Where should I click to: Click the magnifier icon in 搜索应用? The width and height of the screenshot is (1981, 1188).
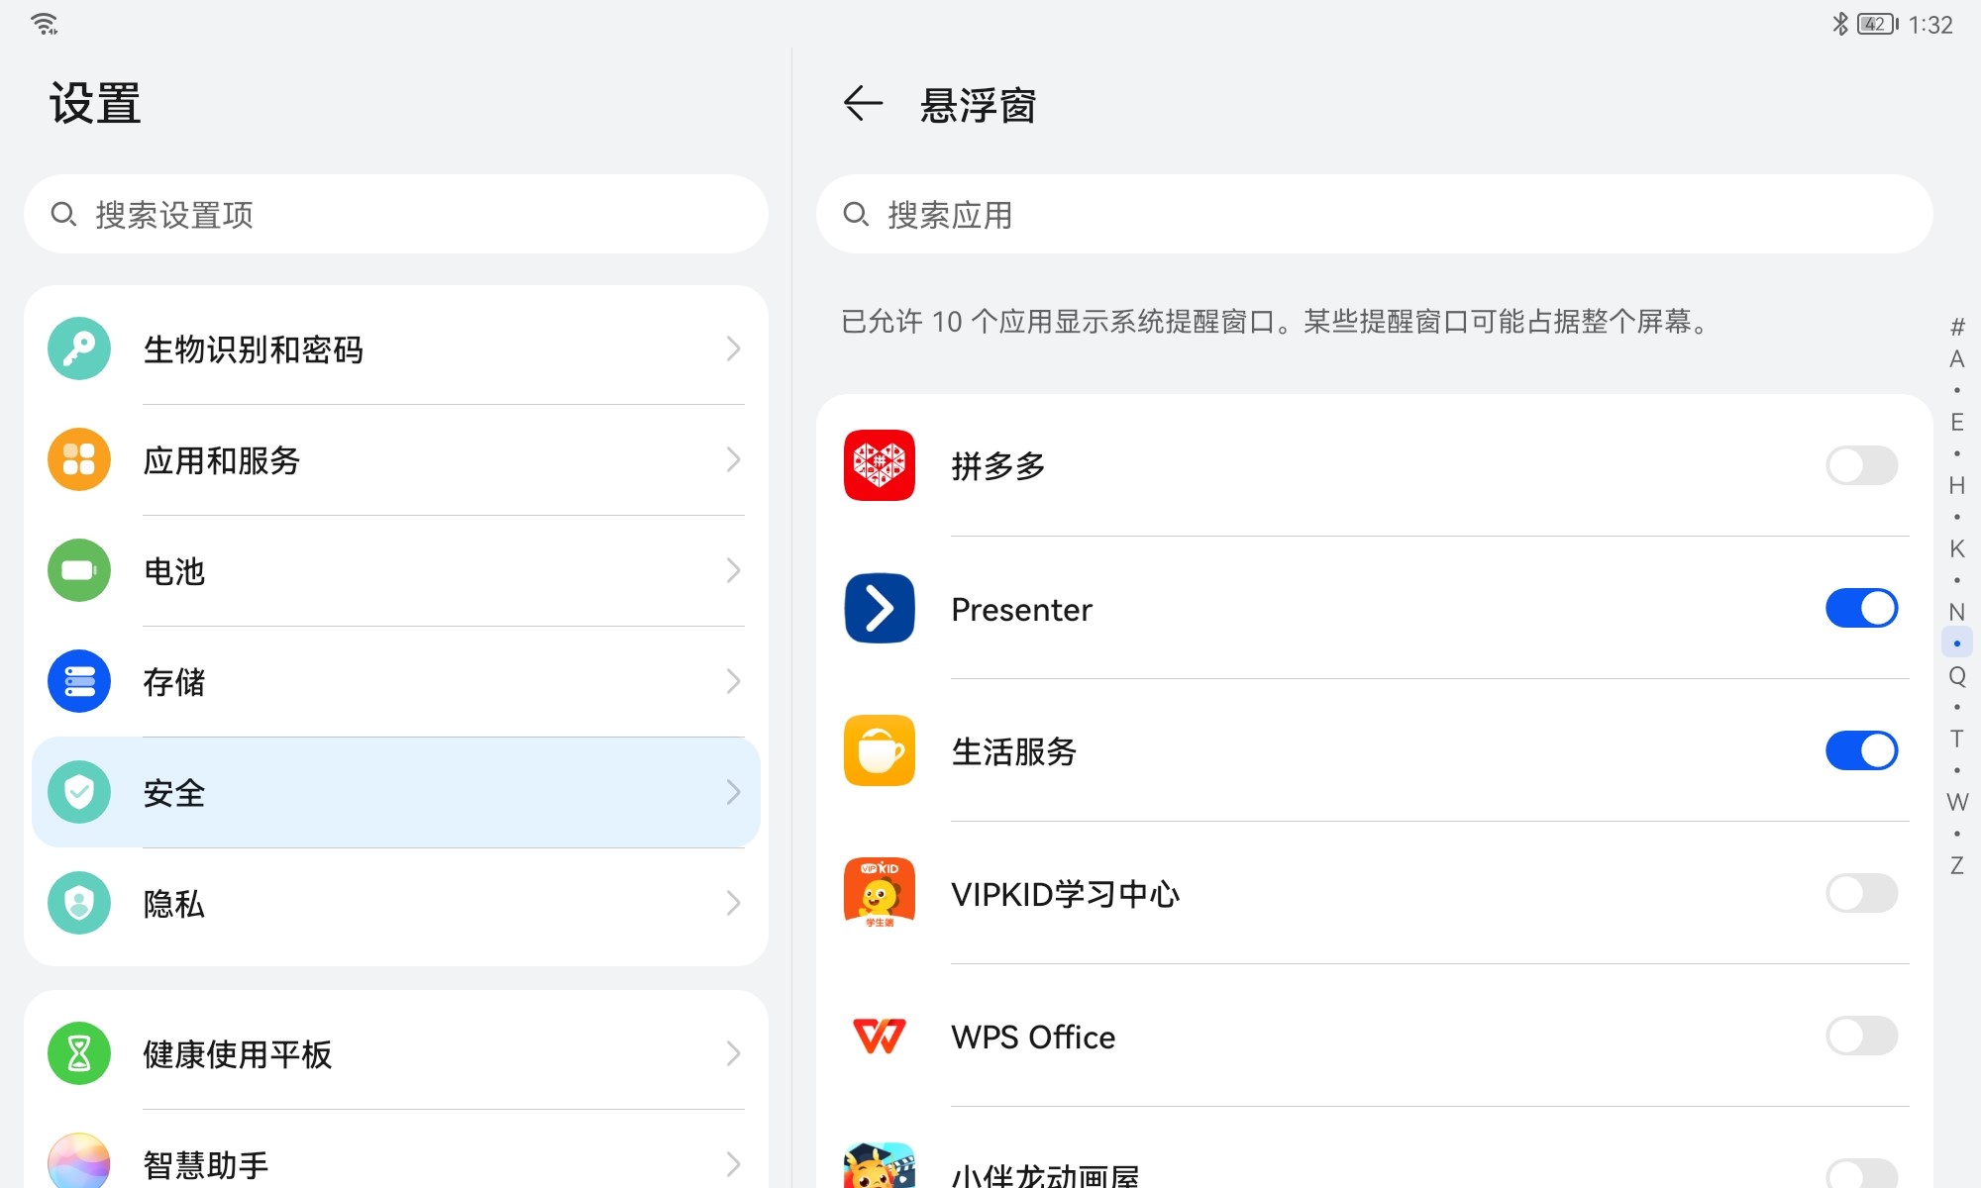(x=856, y=214)
